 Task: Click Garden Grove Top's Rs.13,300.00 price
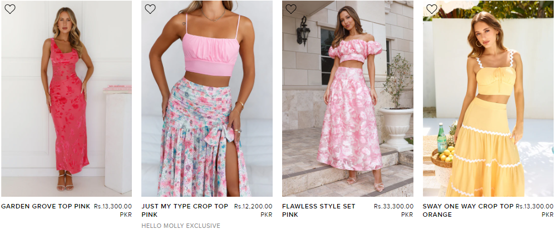[113, 206]
